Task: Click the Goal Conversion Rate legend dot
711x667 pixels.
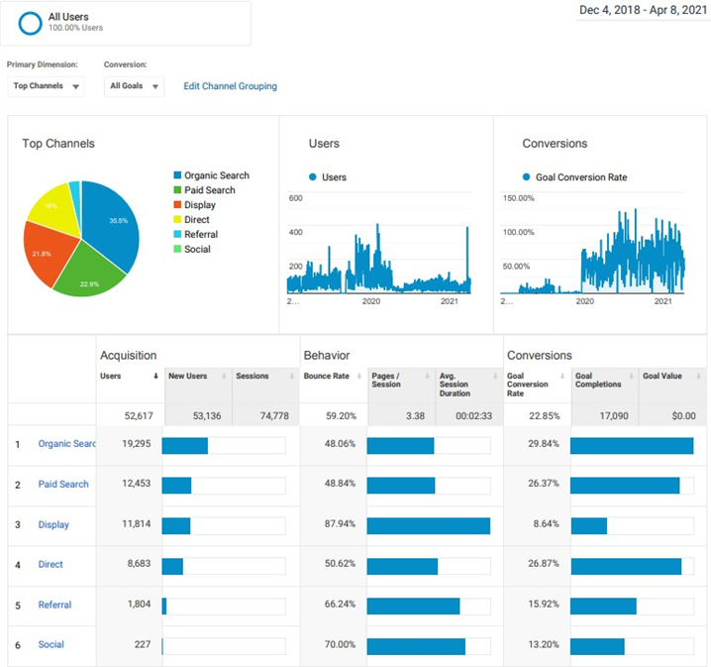Action: 526,177
